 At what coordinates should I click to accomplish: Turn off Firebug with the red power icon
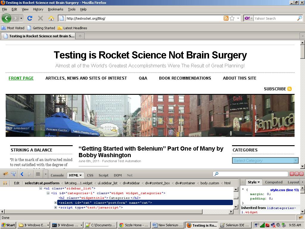[301, 174]
